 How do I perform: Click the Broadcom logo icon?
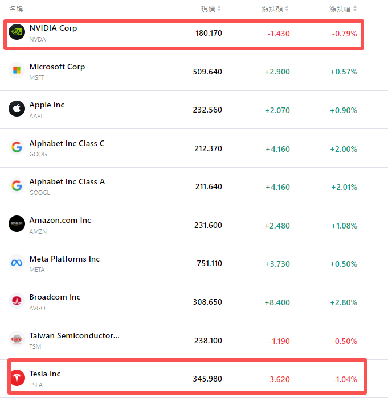[x=17, y=301]
